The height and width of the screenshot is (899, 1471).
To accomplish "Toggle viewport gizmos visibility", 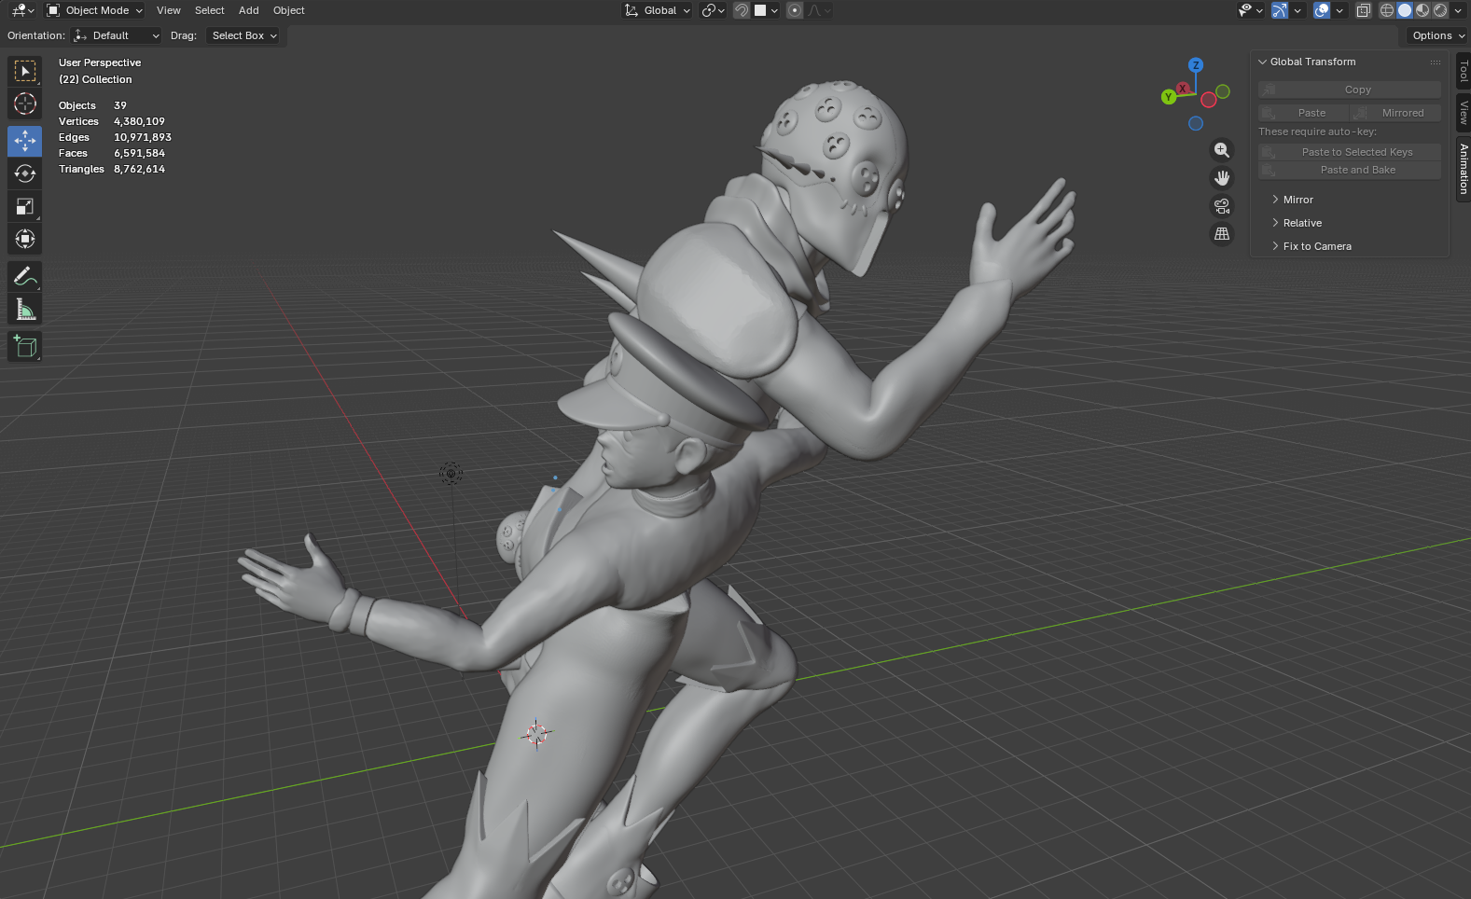I will 1280,10.
